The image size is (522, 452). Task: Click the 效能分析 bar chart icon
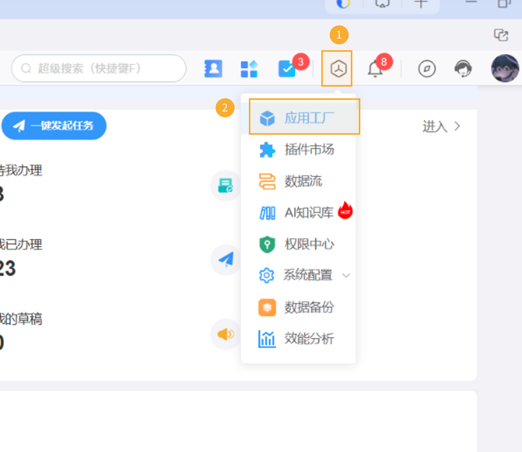pos(267,338)
